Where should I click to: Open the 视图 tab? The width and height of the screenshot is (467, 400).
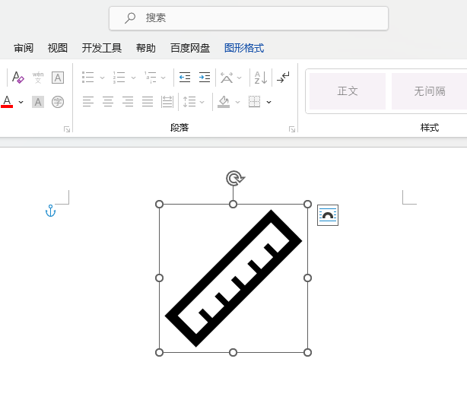[x=58, y=48]
